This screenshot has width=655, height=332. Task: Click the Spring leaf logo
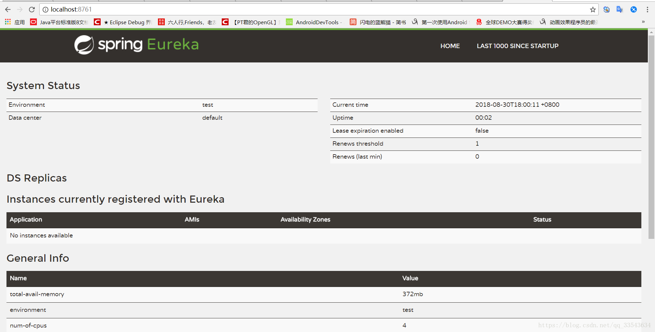click(x=84, y=45)
